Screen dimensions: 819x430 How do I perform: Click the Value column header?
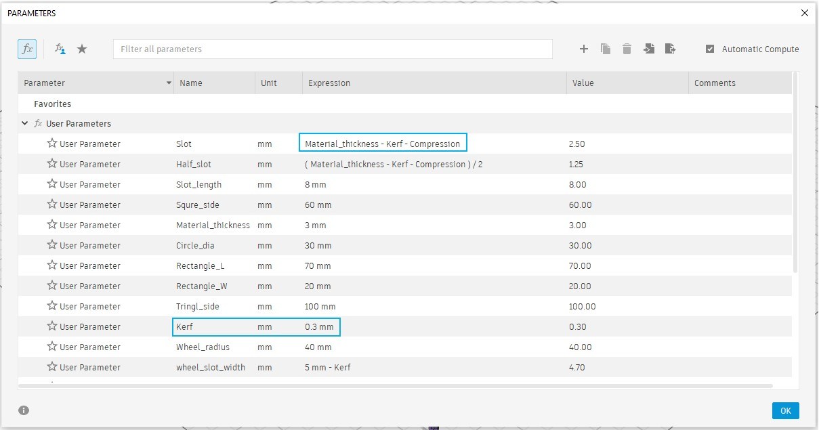pos(627,83)
